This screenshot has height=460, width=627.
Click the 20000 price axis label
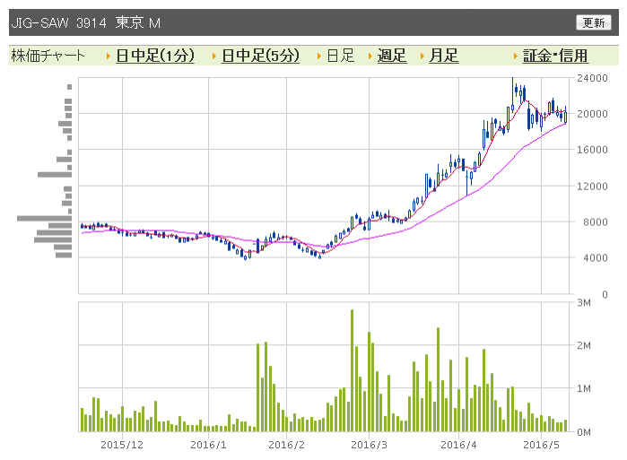point(592,114)
